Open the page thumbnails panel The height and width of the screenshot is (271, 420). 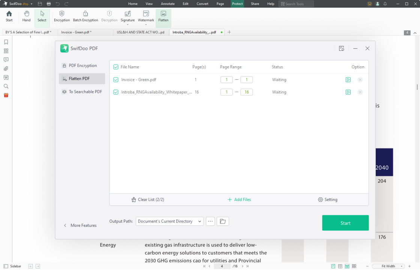coord(6,51)
